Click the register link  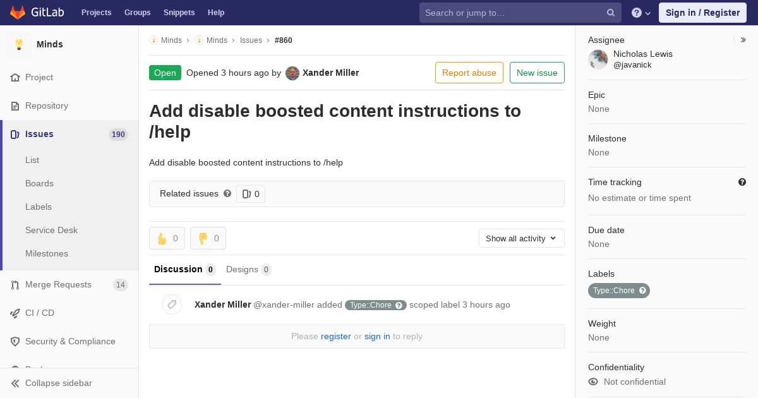tap(336, 336)
